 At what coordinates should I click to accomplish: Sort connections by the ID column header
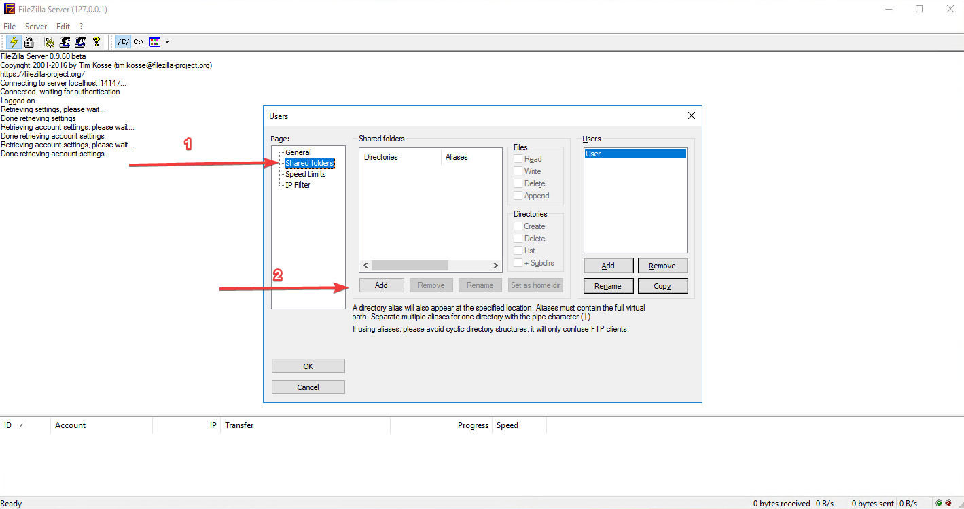(25, 425)
